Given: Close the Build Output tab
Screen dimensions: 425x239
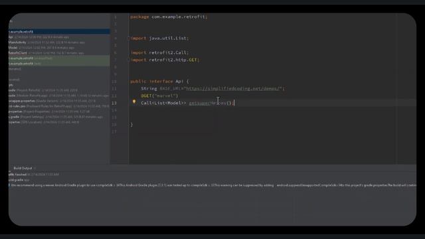Looking at the screenshot, I should pos(35,168).
